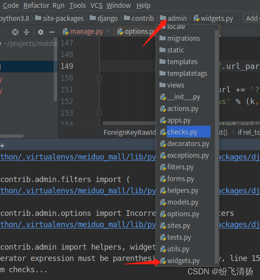Click widgets.py breadcrumb
The width and height of the screenshot is (260, 280).
click(213, 18)
